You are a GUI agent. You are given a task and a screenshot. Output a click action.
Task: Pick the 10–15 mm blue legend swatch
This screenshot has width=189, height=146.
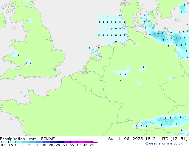point(40,142)
